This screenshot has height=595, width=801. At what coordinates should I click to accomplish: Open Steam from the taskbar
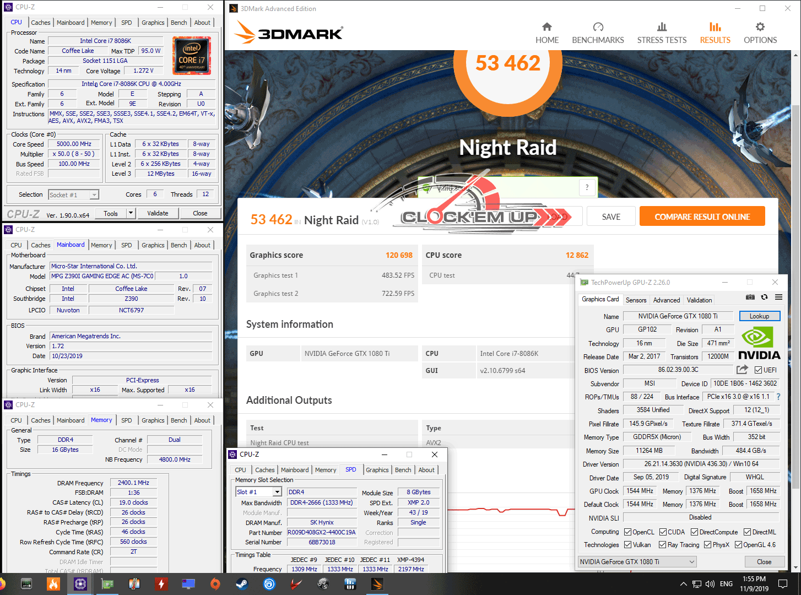(x=242, y=583)
